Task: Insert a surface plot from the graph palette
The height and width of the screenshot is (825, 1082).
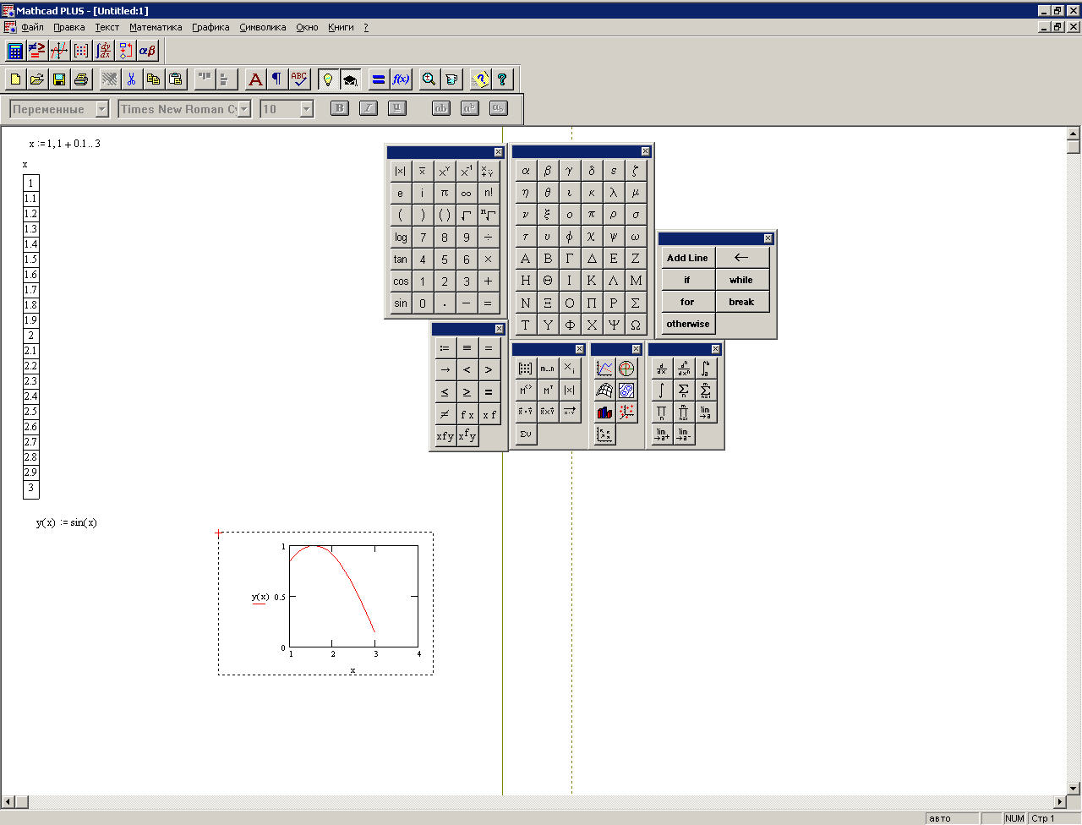Action: [x=604, y=391]
